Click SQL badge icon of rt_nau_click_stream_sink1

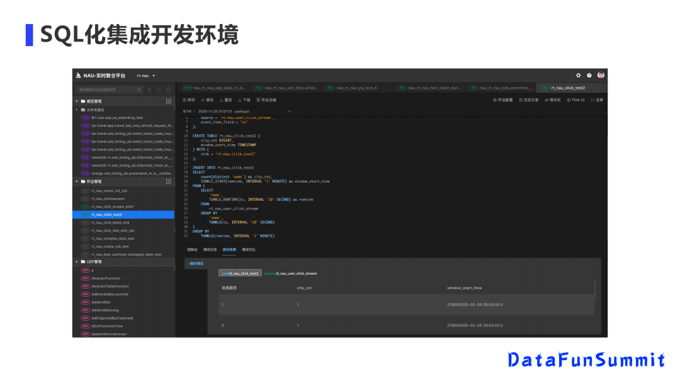[86, 207]
